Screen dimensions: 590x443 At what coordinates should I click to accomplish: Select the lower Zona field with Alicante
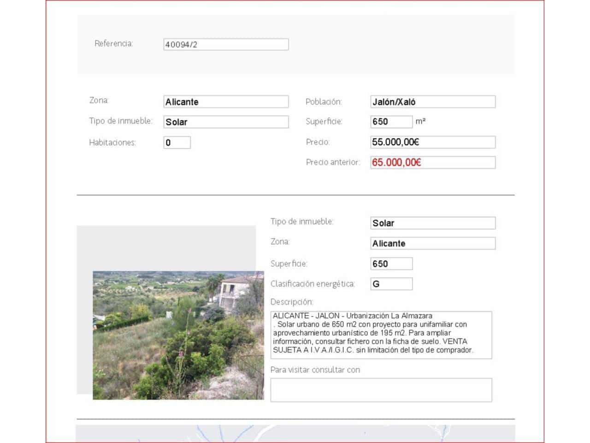(432, 243)
